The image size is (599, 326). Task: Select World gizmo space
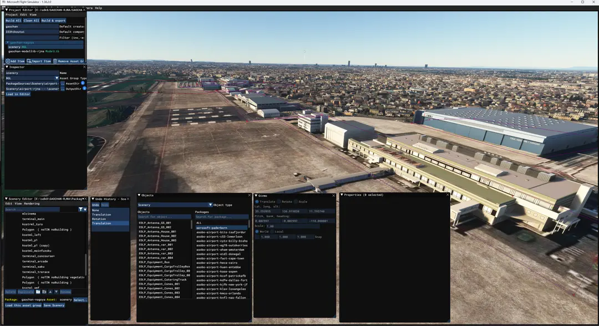click(257, 231)
